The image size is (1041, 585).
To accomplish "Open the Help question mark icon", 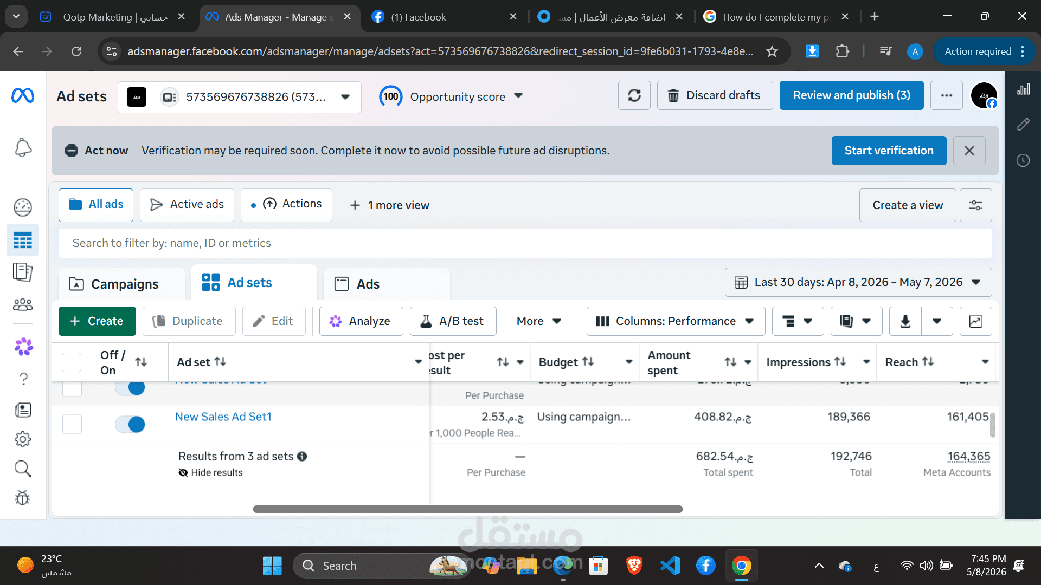I will [23, 379].
